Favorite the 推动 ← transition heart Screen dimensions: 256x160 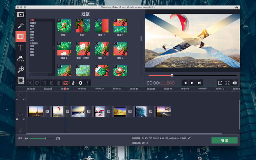[x=78, y=20]
